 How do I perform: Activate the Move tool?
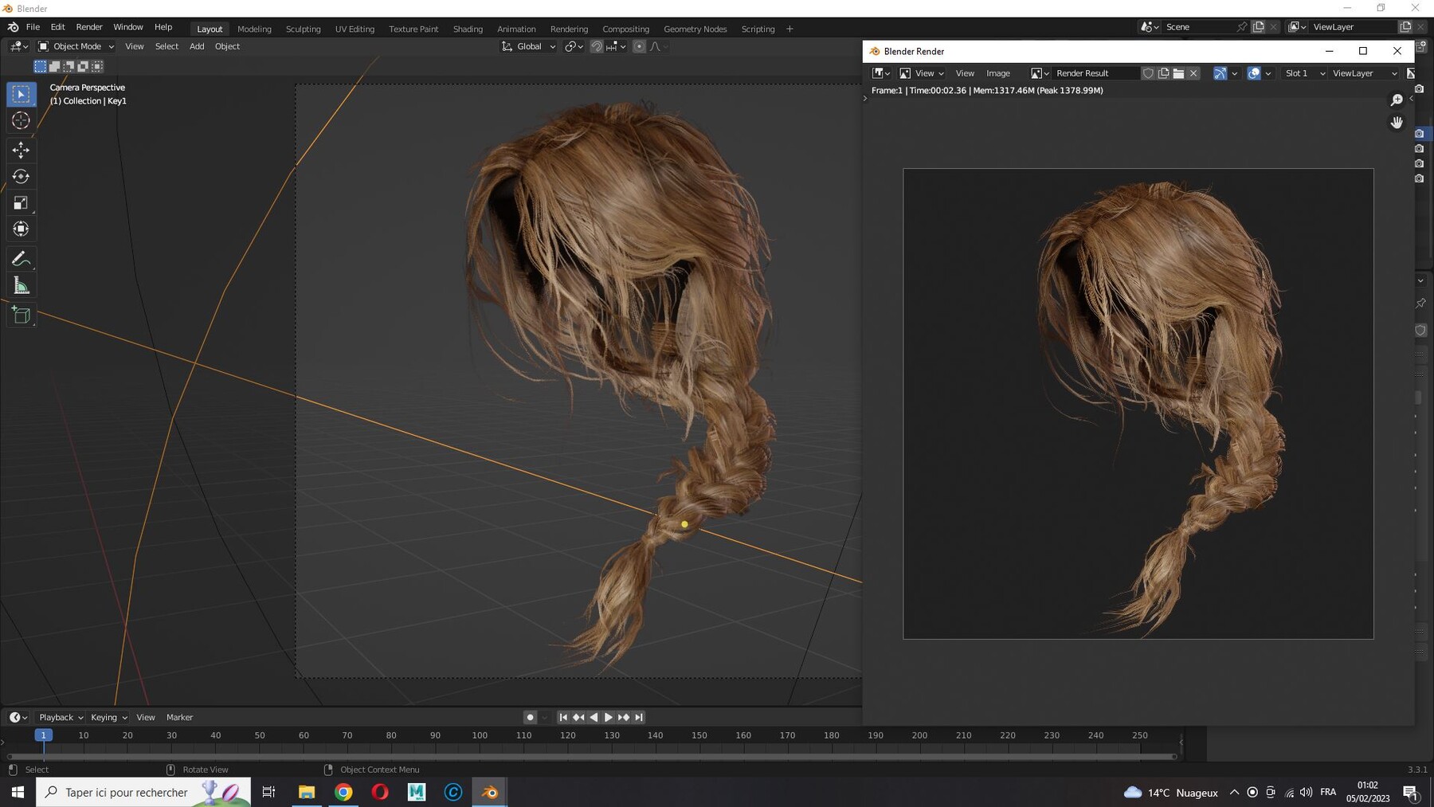click(x=22, y=150)
